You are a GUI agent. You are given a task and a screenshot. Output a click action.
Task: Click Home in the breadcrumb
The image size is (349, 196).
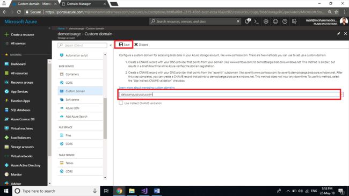[x=61, y=28]
